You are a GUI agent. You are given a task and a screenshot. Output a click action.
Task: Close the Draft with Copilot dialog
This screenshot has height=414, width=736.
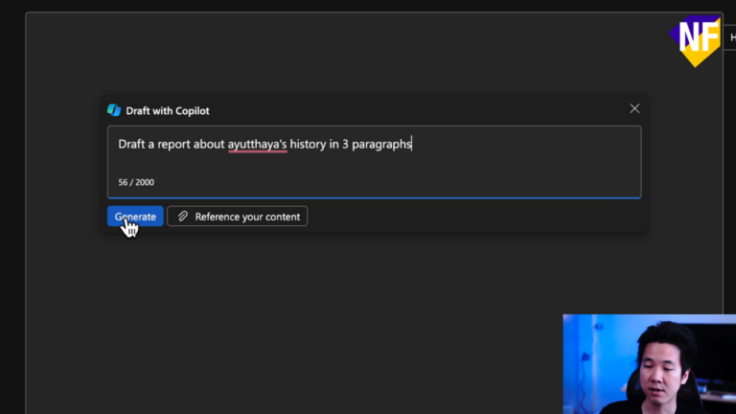click(x=634, y=109)
